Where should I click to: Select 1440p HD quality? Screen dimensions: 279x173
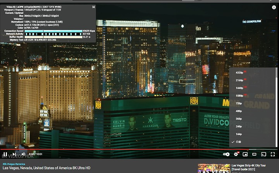click(x=252, y=88)
